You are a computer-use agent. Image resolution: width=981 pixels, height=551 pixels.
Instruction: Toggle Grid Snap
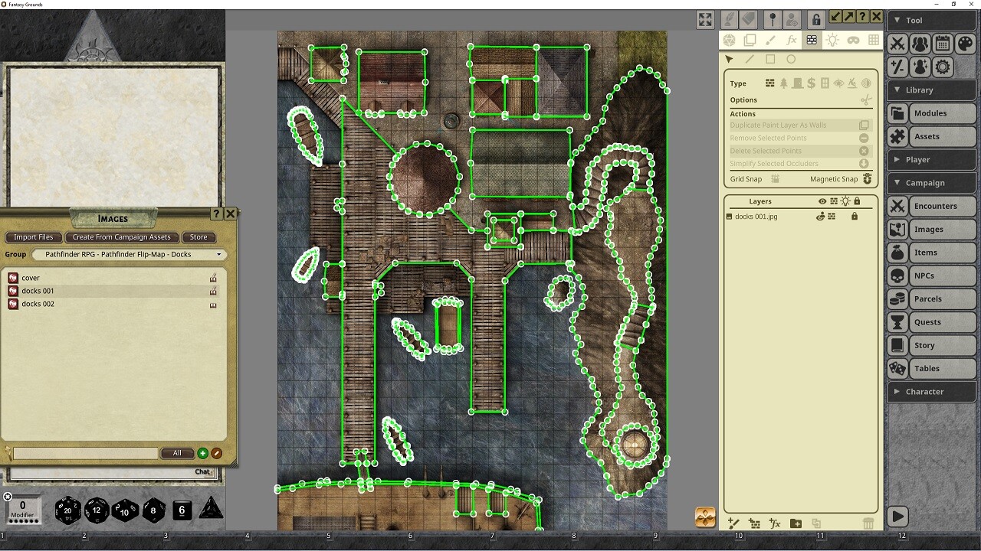[x=776, y=178]
